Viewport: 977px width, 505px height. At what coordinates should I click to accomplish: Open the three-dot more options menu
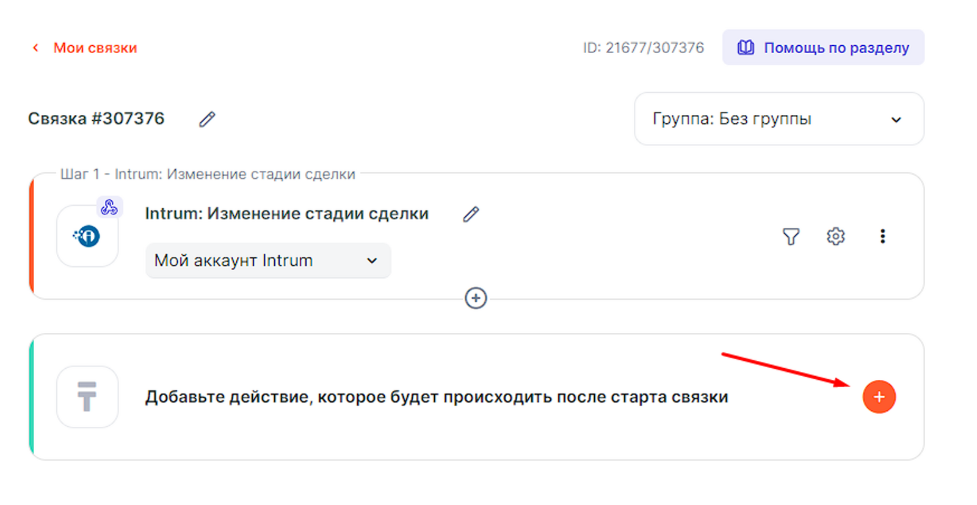coord(882,236)
